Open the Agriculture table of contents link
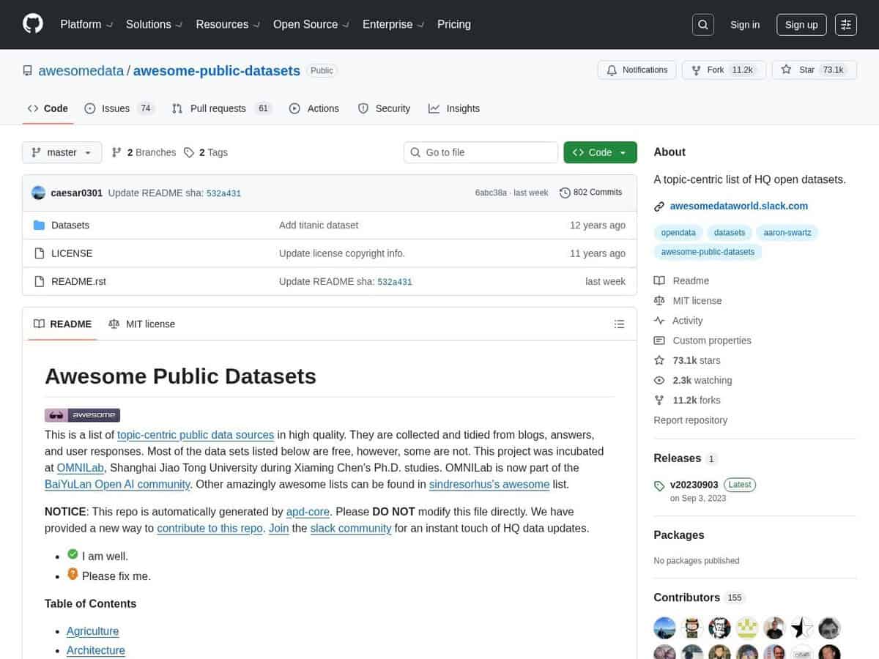This screenshot has width=879, height=659. 92,631
